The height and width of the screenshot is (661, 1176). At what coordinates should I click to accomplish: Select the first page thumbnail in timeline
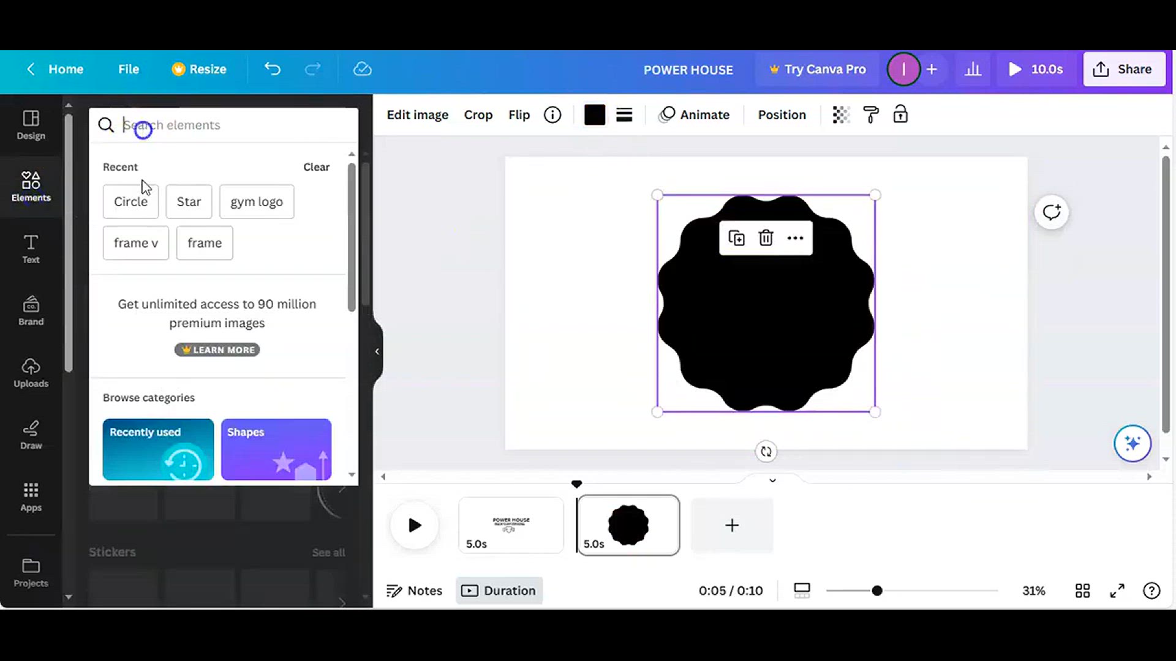(511, 525)
